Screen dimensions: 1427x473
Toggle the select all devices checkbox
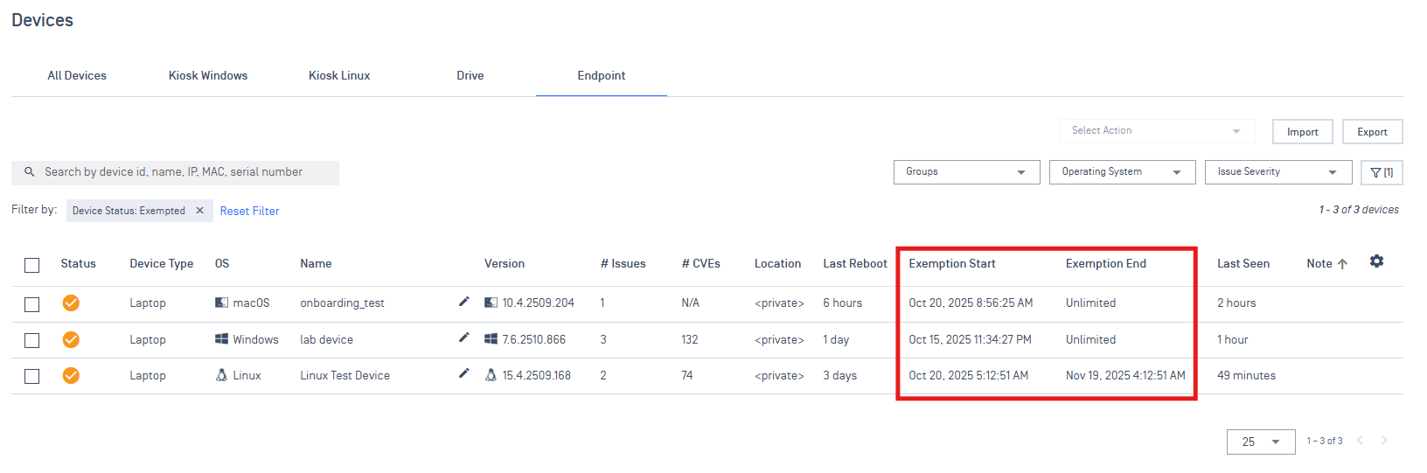(x=32, y=265)
